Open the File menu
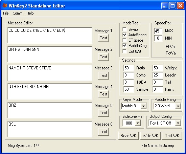Screen dimensions: 186x154 (x=6, y=13)
